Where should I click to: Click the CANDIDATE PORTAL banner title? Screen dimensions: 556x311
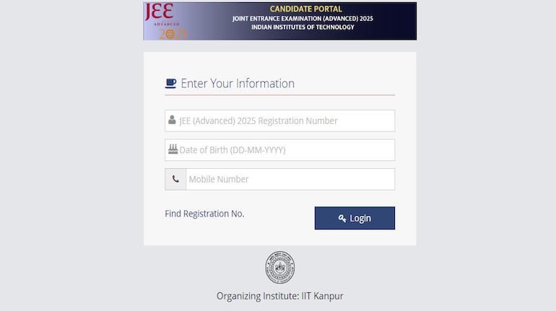306,9
